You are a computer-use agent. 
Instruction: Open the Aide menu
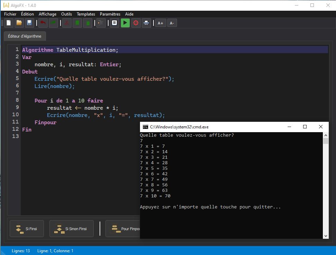pos(129,14)
